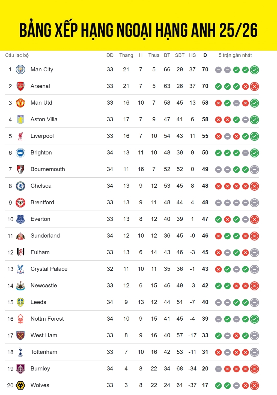Screen dimensions: 277x395
Task: Click Man City's latest match win icon
Action: [254, 70]
